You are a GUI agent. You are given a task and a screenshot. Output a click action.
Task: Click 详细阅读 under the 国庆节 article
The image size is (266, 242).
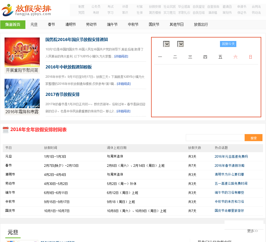pyautogui.click(x=121, y=56)
